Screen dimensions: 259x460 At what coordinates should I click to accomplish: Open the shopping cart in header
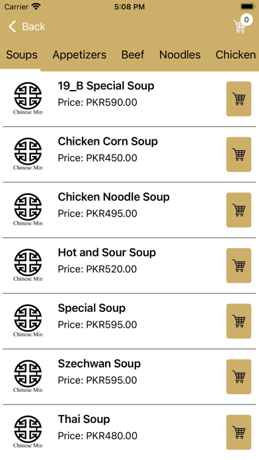coord(240,26)
